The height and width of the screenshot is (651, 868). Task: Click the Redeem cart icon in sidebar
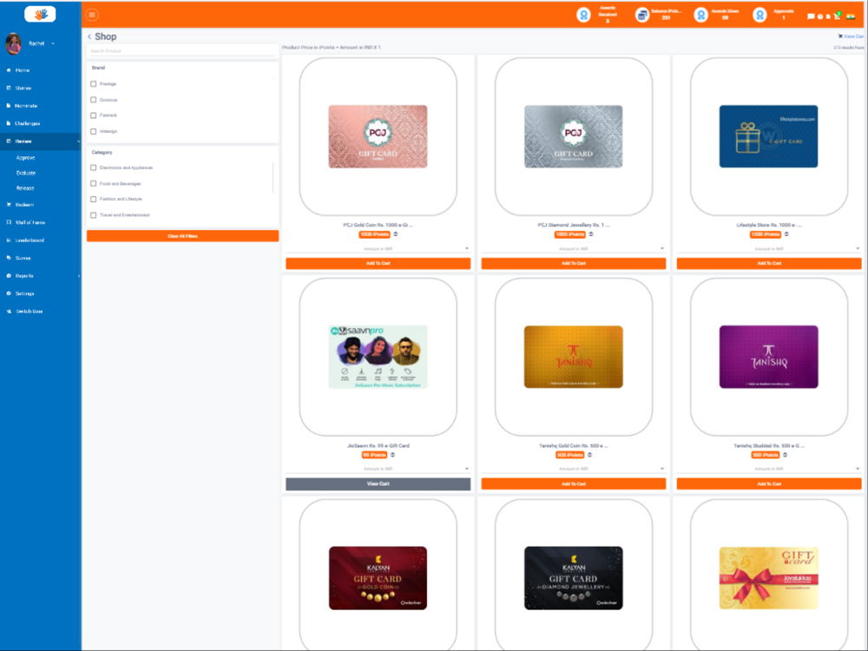(9, 204)
